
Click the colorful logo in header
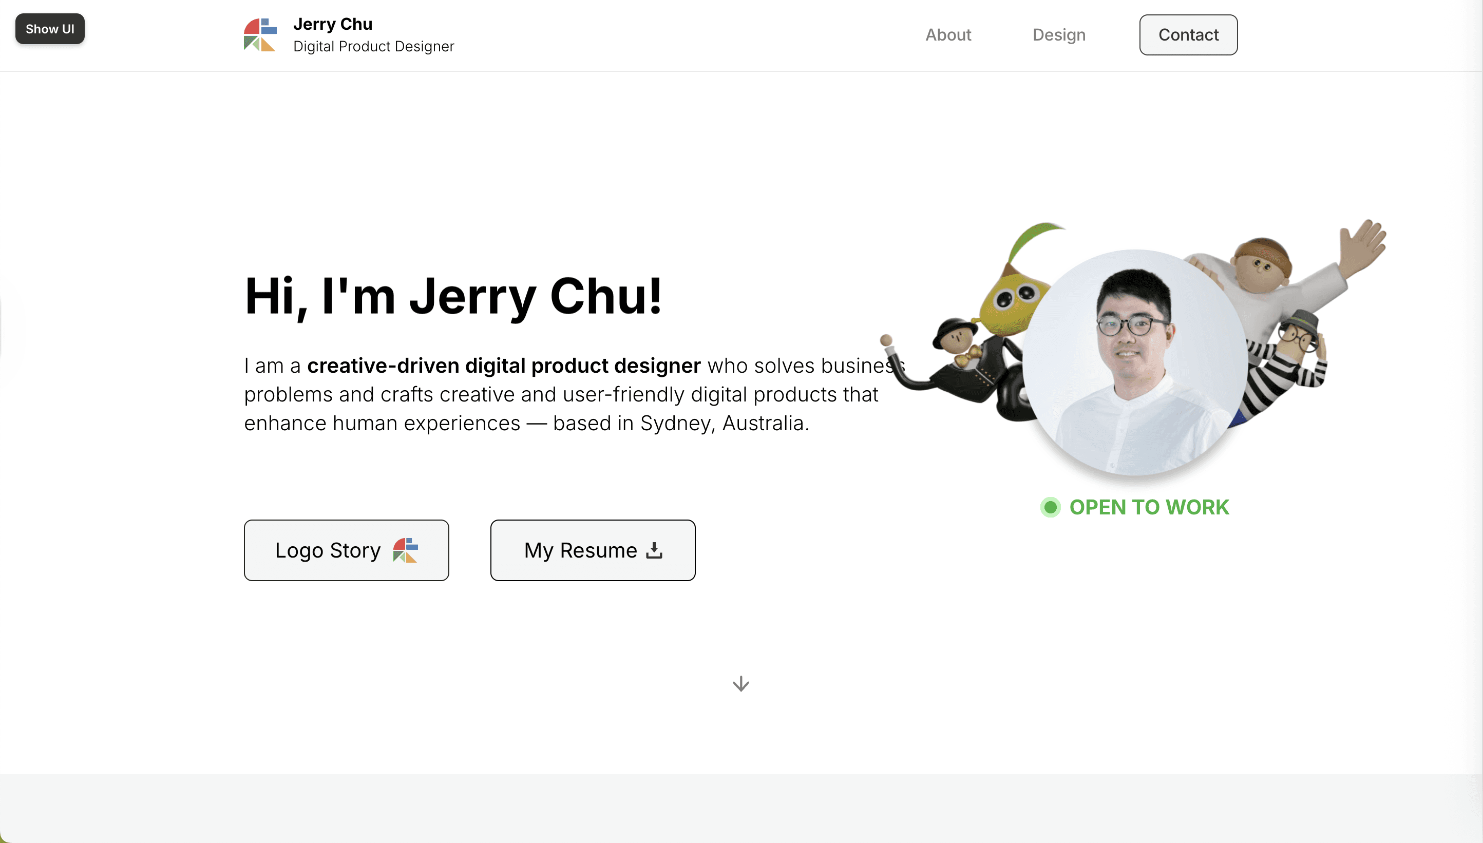(x=260, y=35)
